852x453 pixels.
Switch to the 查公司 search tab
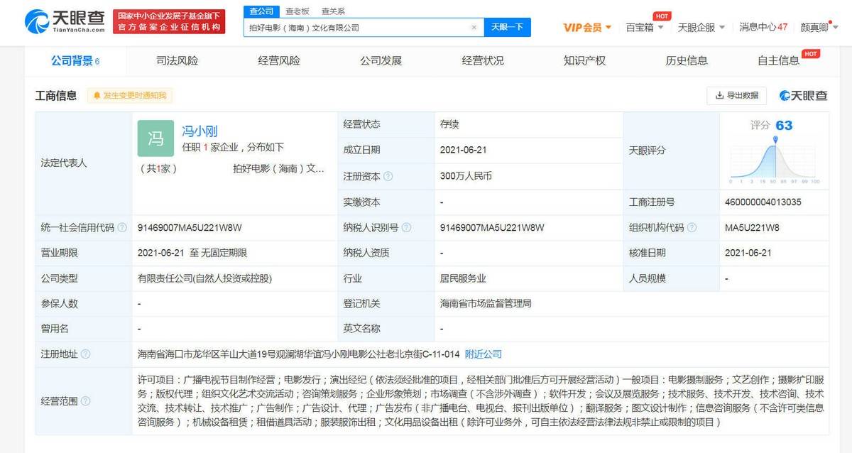click(x=261, y=11)
